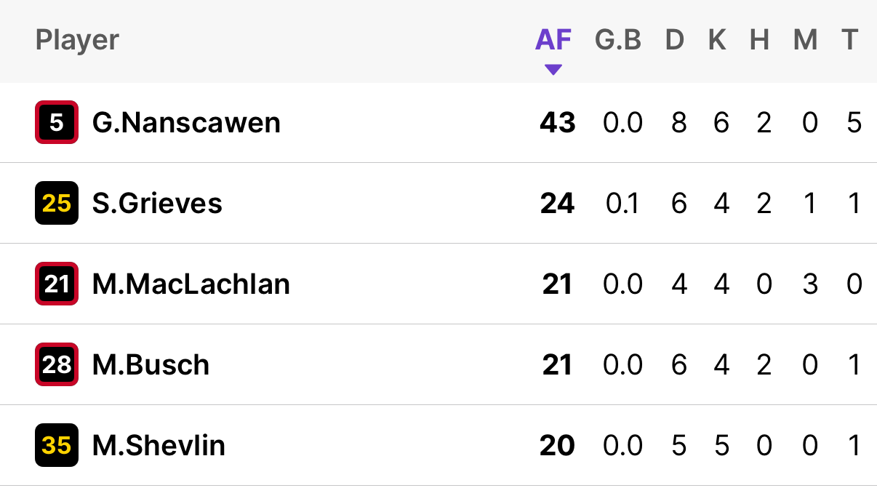Screen dimensions: 877x488
Task: Click G.Nanscawen's AF score of 43
Action: click(x=557, y=122)
